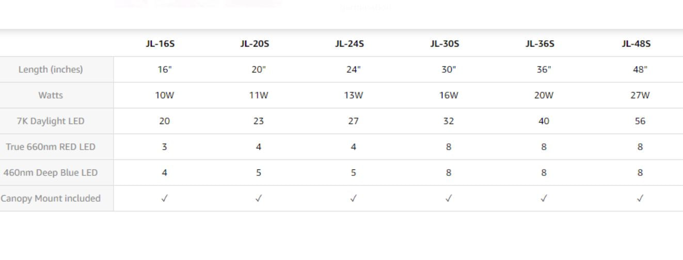Select the checkmark in the JL-36S column
Viewport: 683px width, 260px height.
point(544,199)
